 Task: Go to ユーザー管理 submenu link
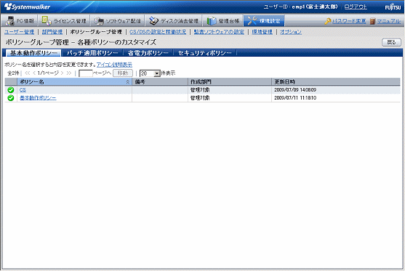pos(20,32)
